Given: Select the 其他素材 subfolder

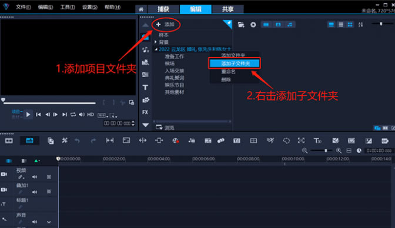Looking at the screenshot, I should coord(175,92).
